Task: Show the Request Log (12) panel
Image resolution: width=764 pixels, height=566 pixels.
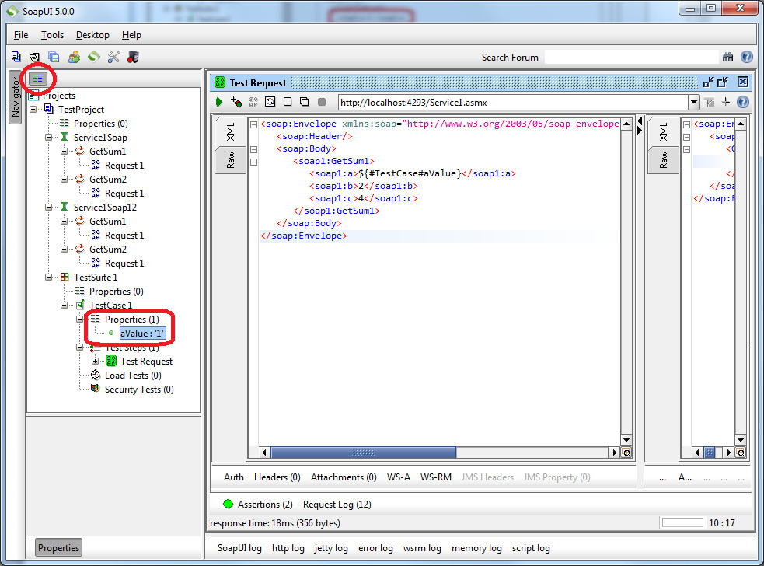Action: [337, 505]
